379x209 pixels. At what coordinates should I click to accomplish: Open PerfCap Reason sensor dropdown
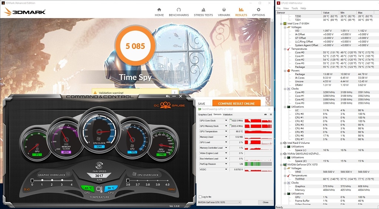pyautogui.click(x=226, y=164)
